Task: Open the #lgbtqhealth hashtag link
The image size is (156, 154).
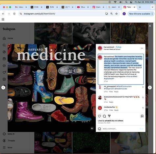Action: tap(109, 79)
